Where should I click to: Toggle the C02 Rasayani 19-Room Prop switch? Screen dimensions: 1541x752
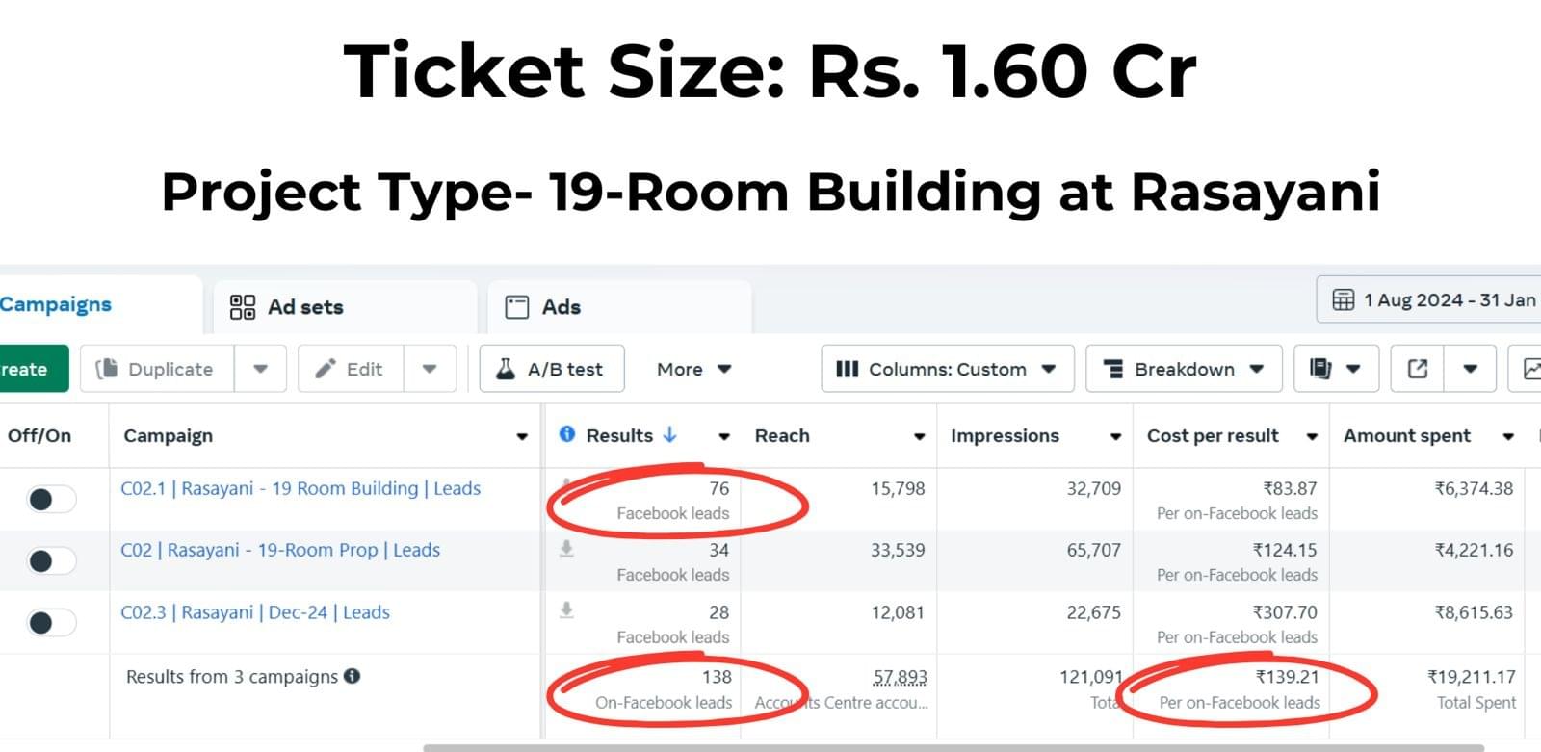tap(52, 560)
